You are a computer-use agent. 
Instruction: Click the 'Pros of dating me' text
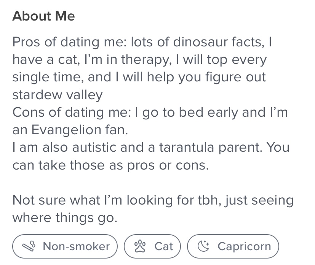coord(69,42)
